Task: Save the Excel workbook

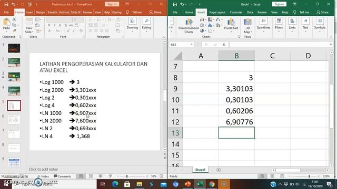Action: click(175, 4)
